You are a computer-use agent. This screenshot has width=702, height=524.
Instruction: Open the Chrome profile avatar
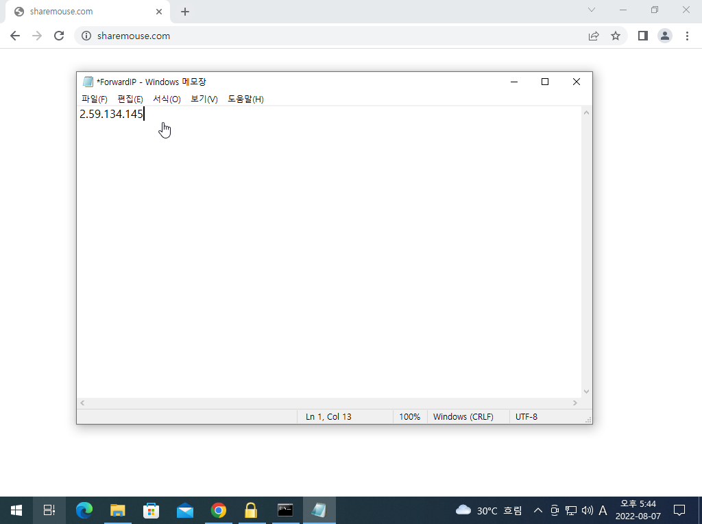[x=665, y=36]
